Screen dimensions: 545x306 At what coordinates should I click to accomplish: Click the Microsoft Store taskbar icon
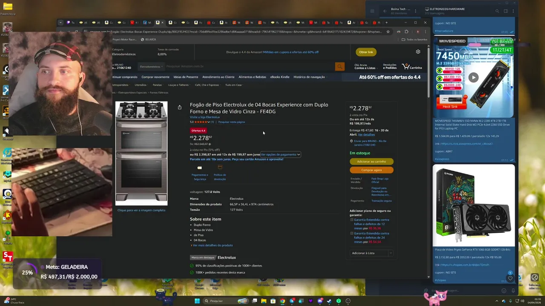[x=273, y=301]
